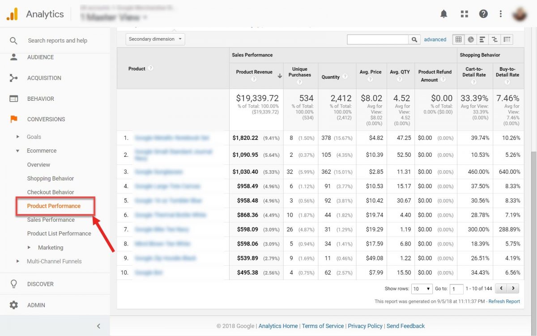The height and width of the screenshot is (336, 537).
Task: Click the help icon beside Quantity header
Action: 345,77
